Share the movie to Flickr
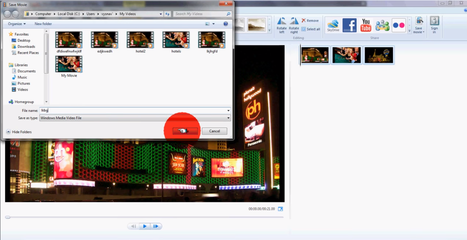This screenshot has height=240, width=467. 399,25
